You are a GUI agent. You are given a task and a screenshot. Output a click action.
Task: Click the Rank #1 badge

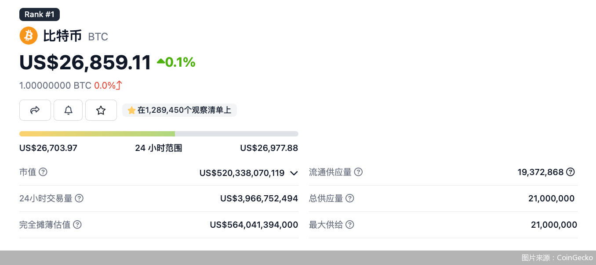[39, 14]
